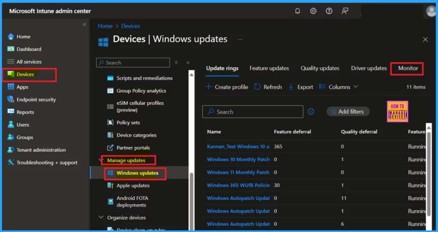Close the Windows updates blade
The height and width of the screenshot is (232, 438).
point(425,39)
